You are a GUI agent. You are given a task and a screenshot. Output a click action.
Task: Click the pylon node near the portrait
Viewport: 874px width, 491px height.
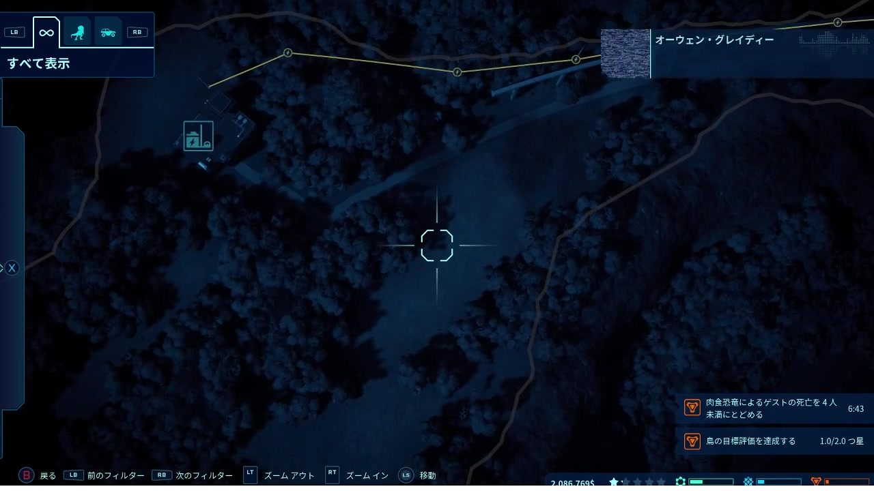[x=576, y=59]
